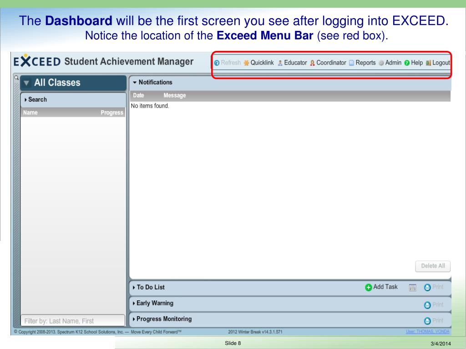Click the EXCEED logo
Image resolution: width=466 pixels, height=349 pixels.
point(37,61)
